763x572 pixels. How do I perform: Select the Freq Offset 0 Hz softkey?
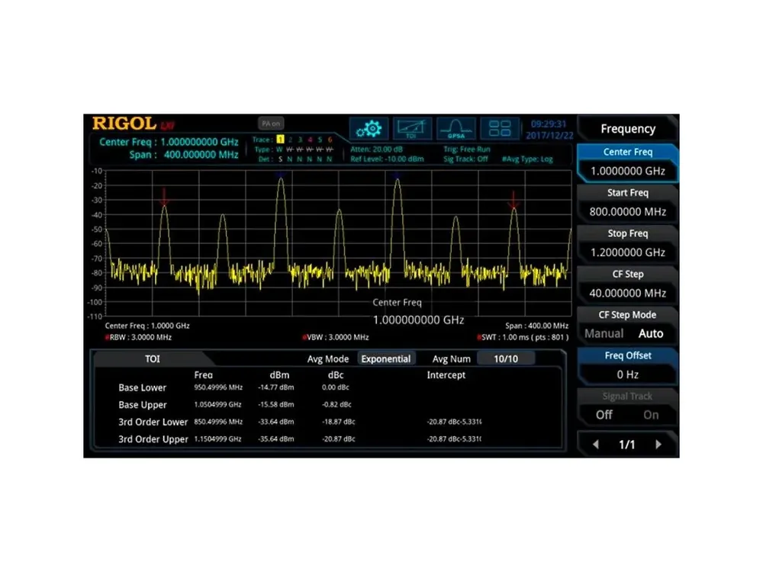[628, 366]
